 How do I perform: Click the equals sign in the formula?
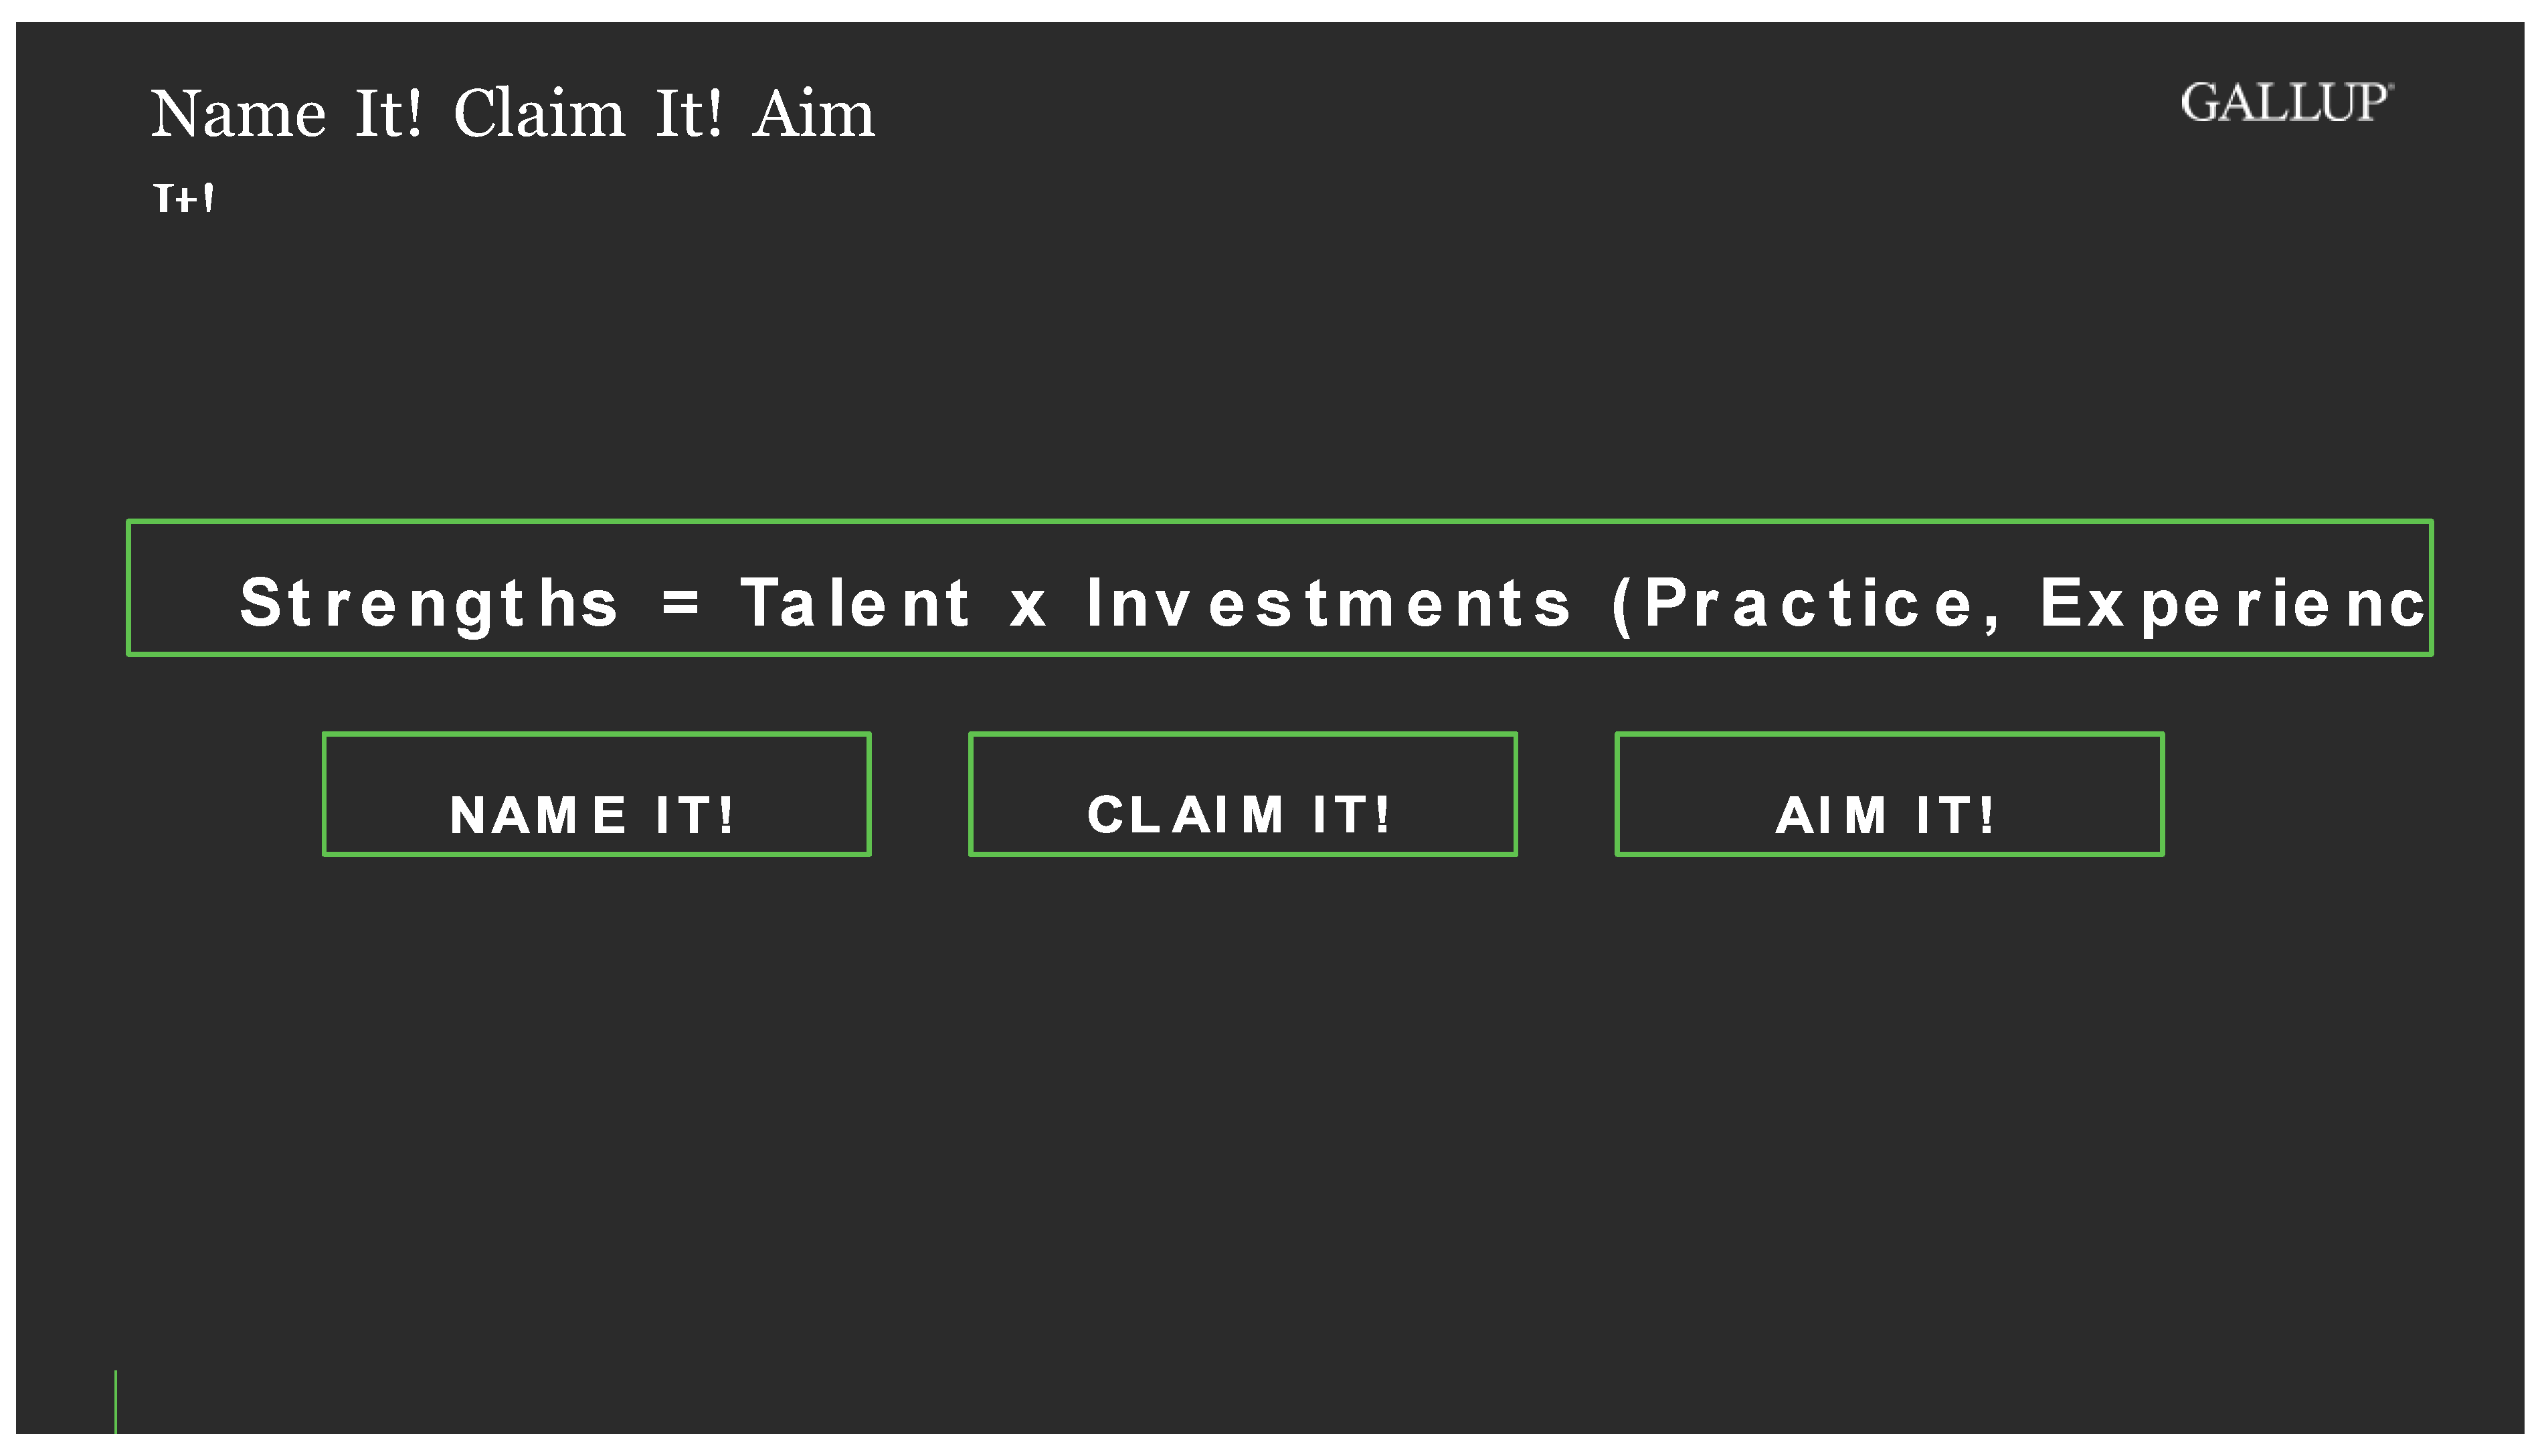tap(681, 602)
